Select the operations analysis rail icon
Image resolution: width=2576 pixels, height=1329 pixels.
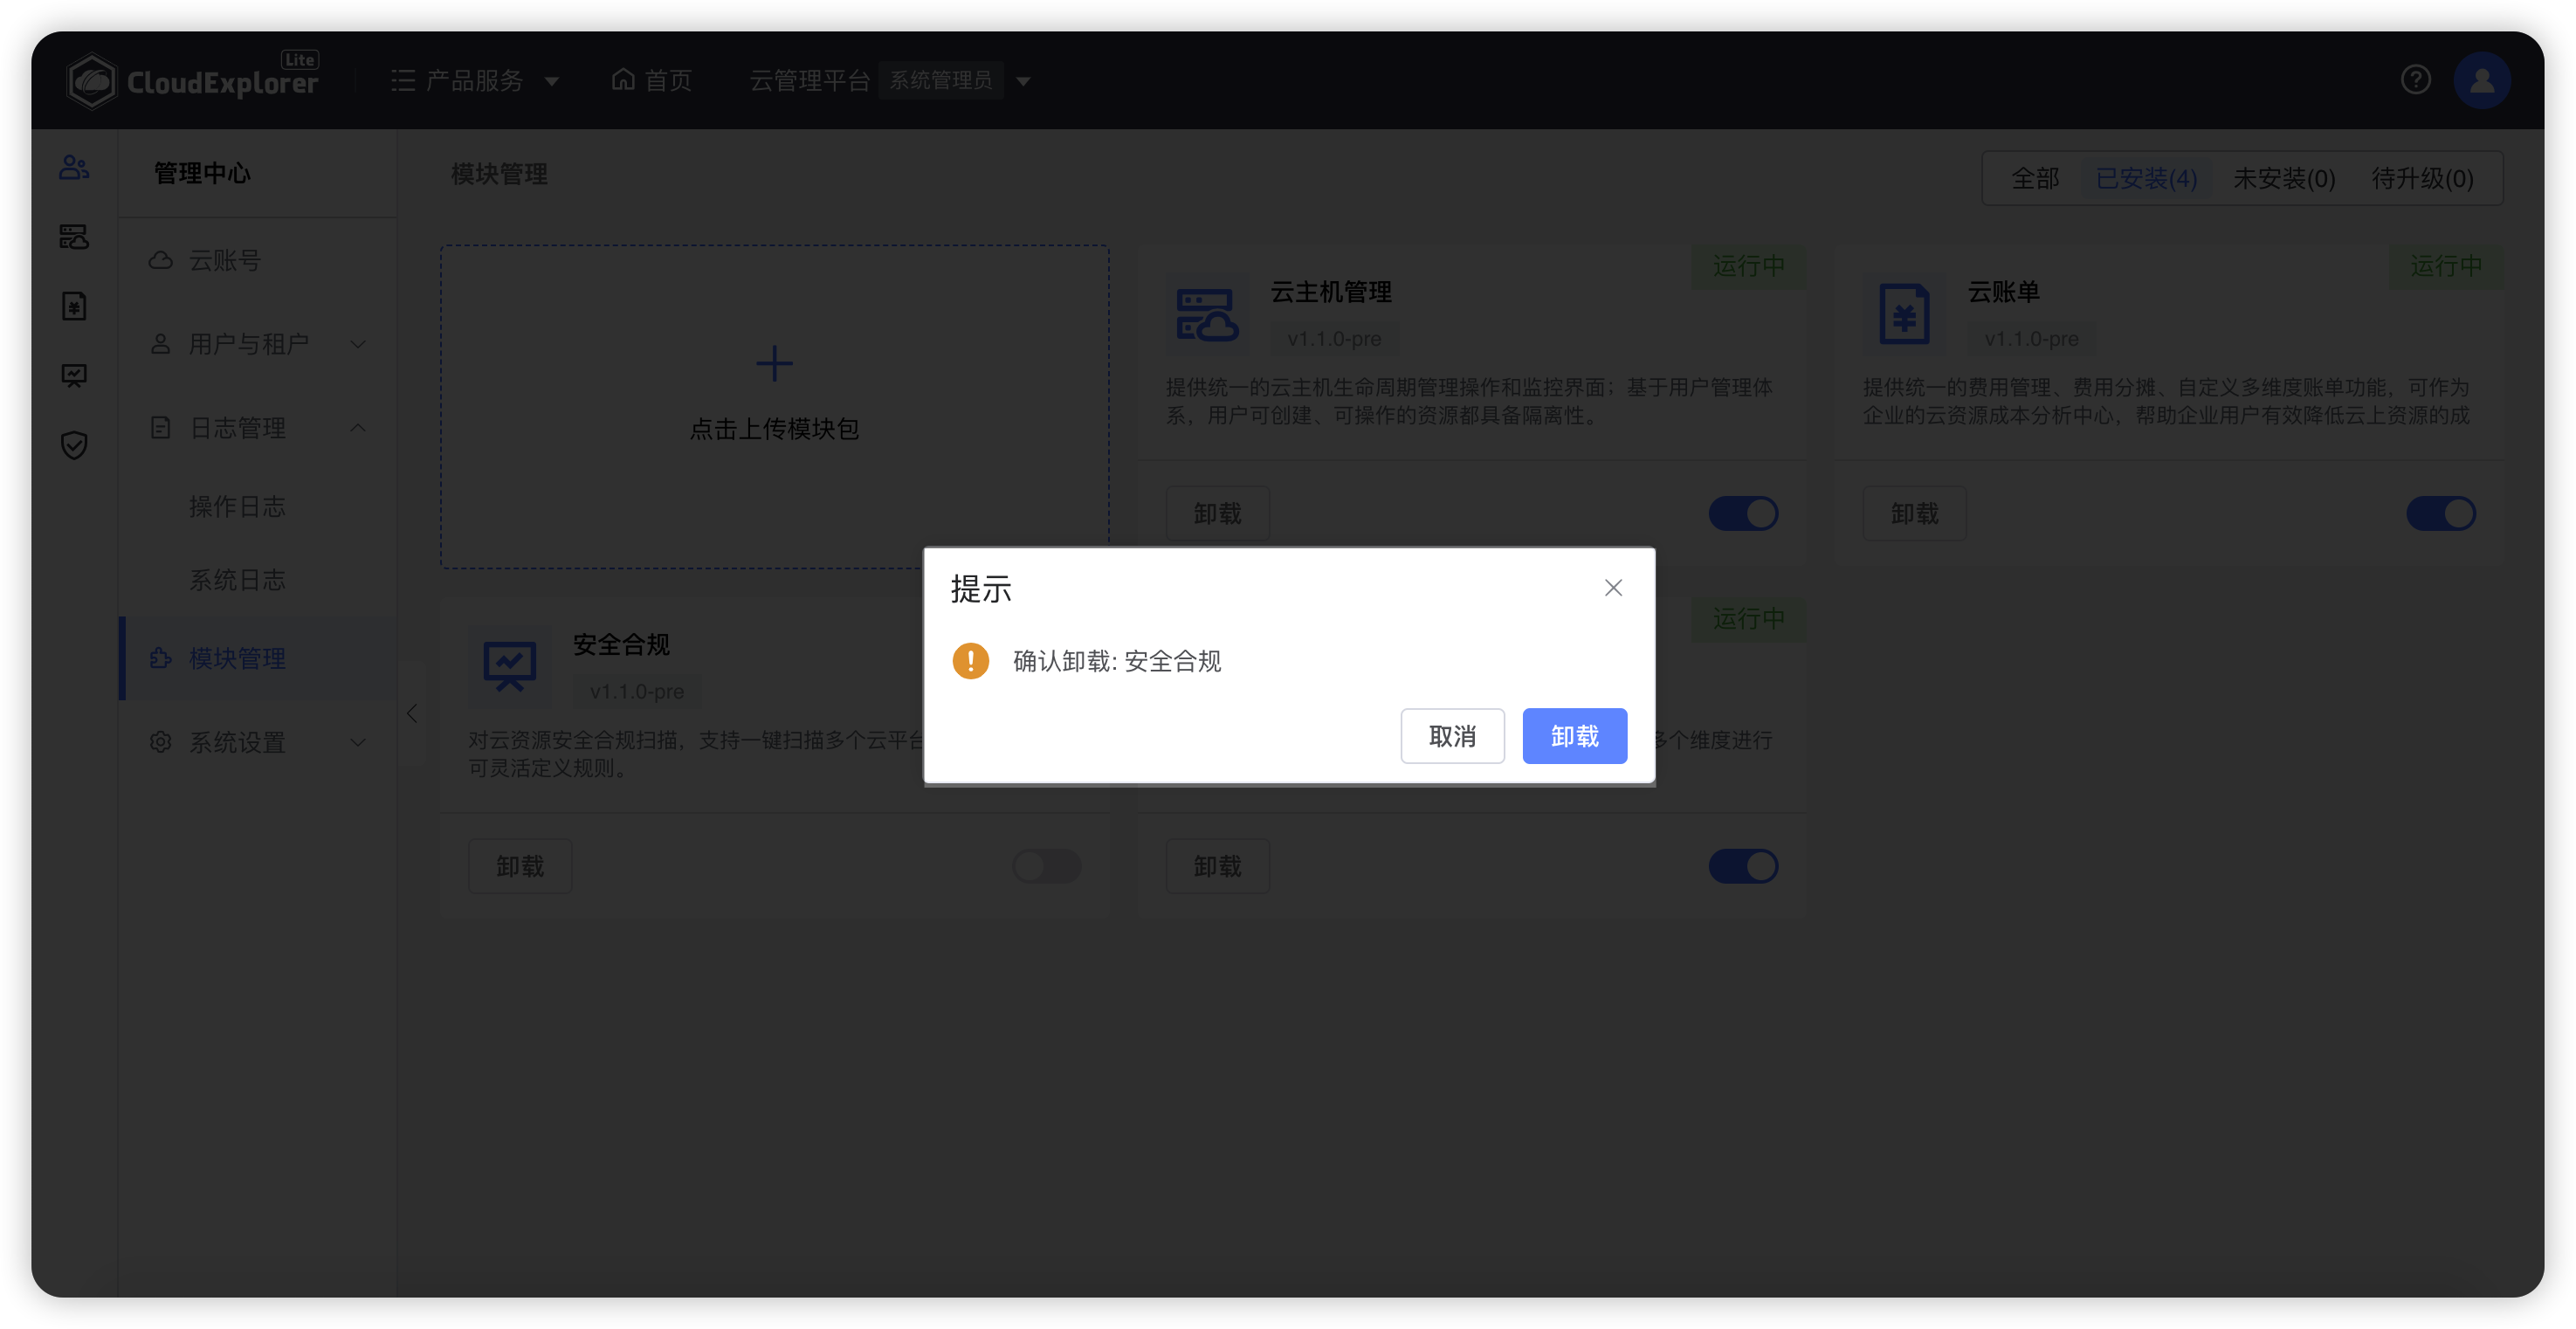74,376
